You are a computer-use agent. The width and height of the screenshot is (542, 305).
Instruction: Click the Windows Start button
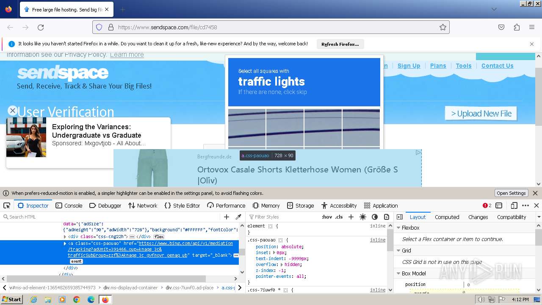[x=11, y=299]
